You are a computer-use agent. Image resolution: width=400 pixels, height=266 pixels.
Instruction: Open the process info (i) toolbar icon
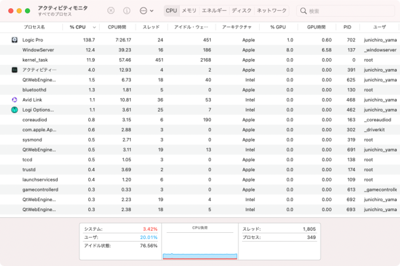point(127,10)
